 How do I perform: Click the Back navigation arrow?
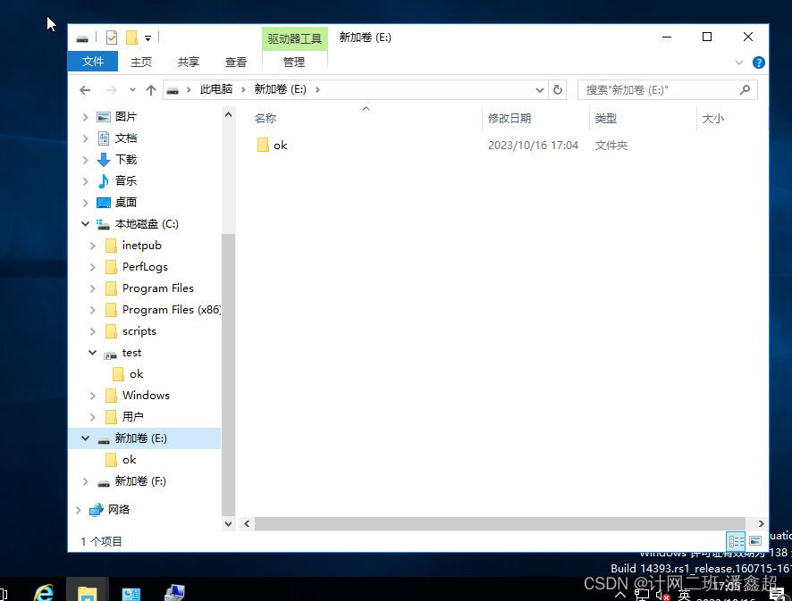pos(85,89)
